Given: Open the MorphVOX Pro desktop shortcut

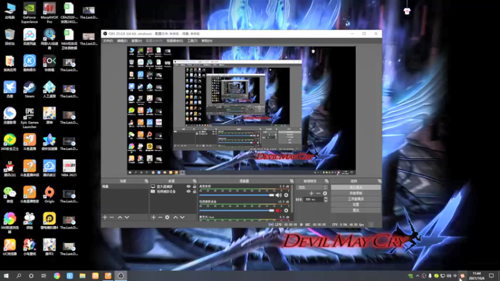Looking at the screenshot, I should pos(49,13).
